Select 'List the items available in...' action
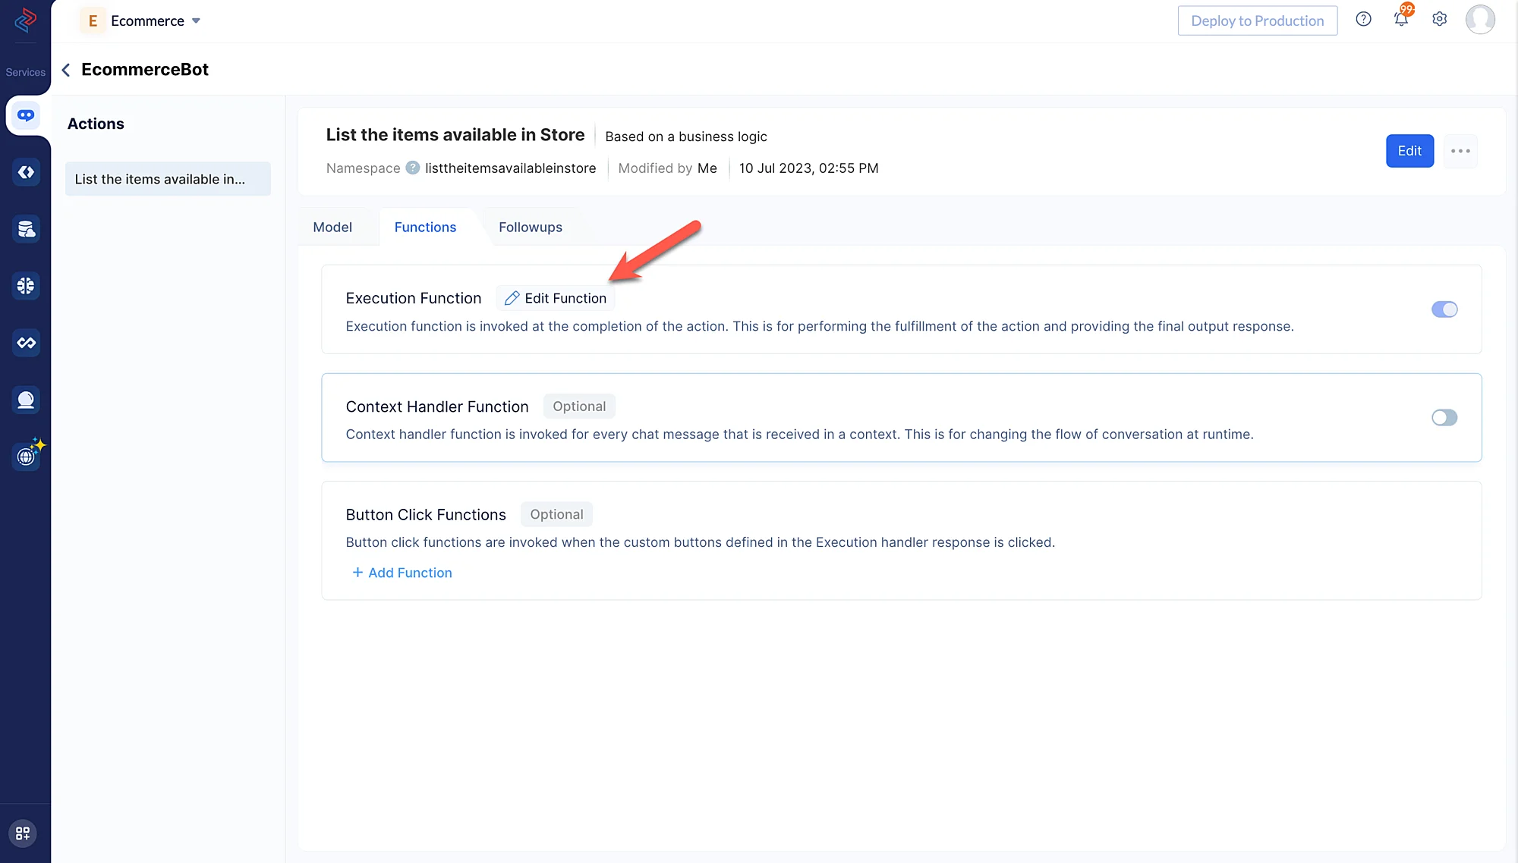This screenshot has width=1518, height=863. point(168,179)
